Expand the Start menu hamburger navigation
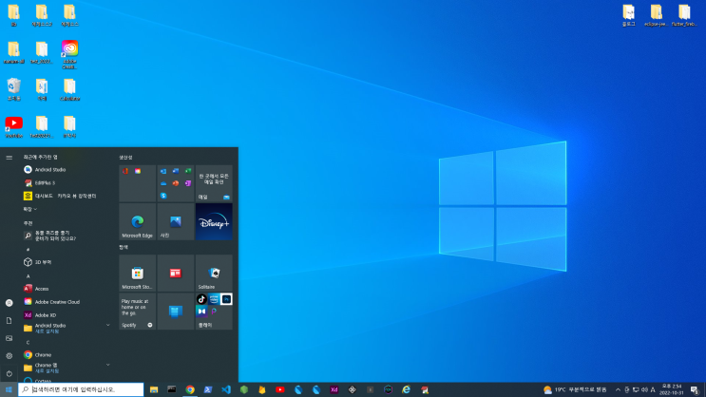The width and height of the screenshot is (706, 397). pos(9,158)
